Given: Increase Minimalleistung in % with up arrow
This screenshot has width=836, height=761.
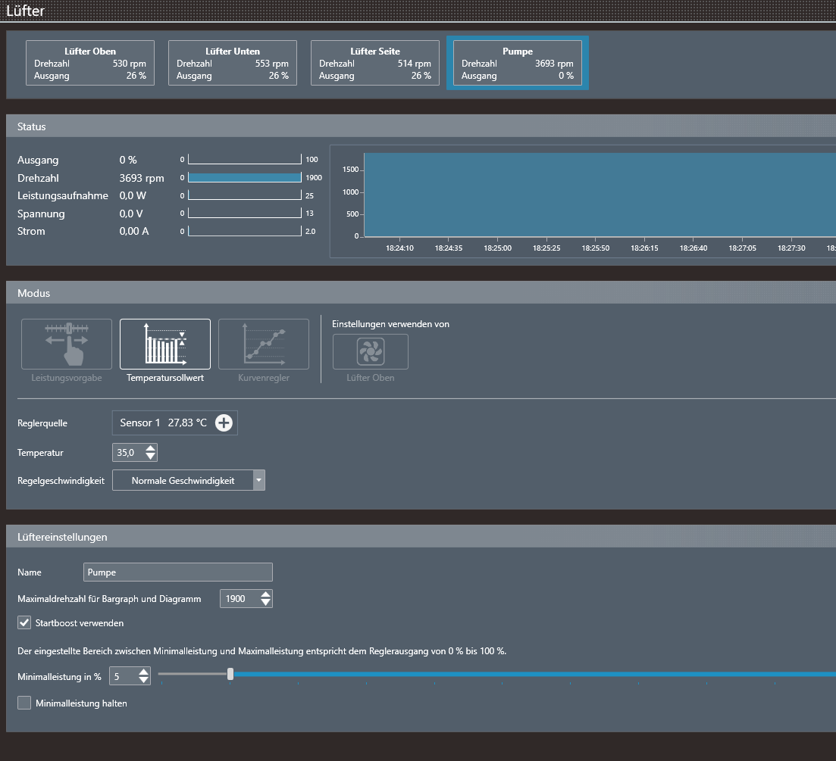Looking at the screenshot, I should click(143, 672).
